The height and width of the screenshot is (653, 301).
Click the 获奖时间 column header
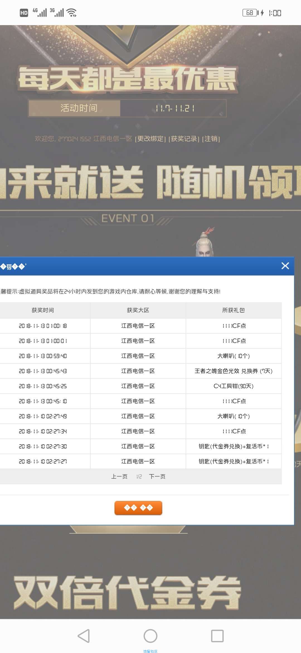click(x=43, y=310)
